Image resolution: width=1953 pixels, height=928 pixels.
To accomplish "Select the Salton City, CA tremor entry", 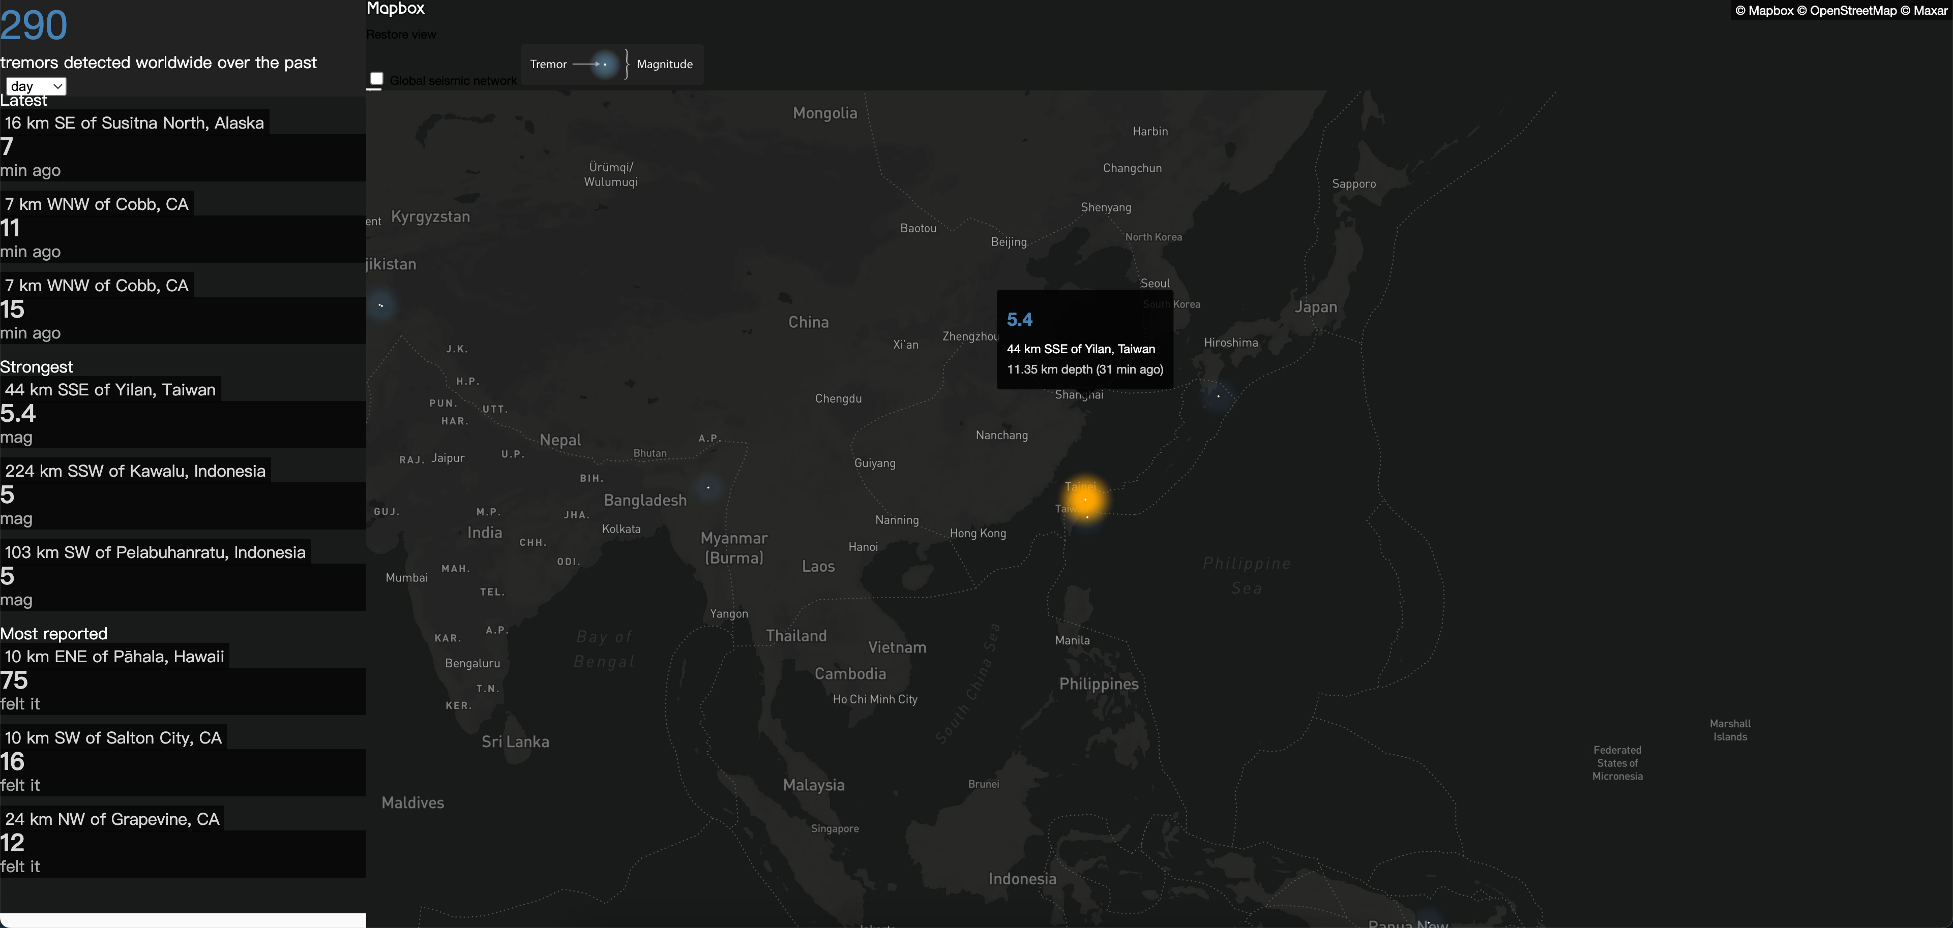I will [x=114, y=738].
